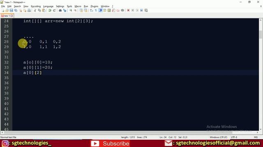Click 'Ln : 34' in status bar
The width and height of the screenshot is (263, 147).
[x=163, y=137]
